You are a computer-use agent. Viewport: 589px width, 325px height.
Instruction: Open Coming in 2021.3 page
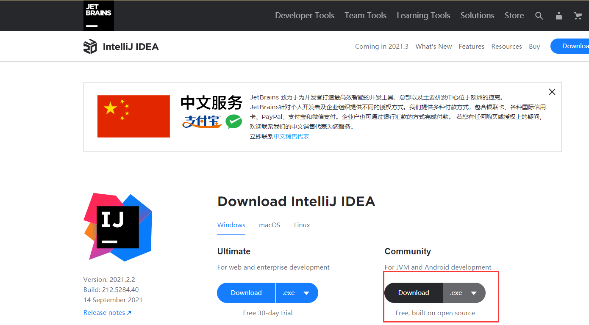pos(382,47)
